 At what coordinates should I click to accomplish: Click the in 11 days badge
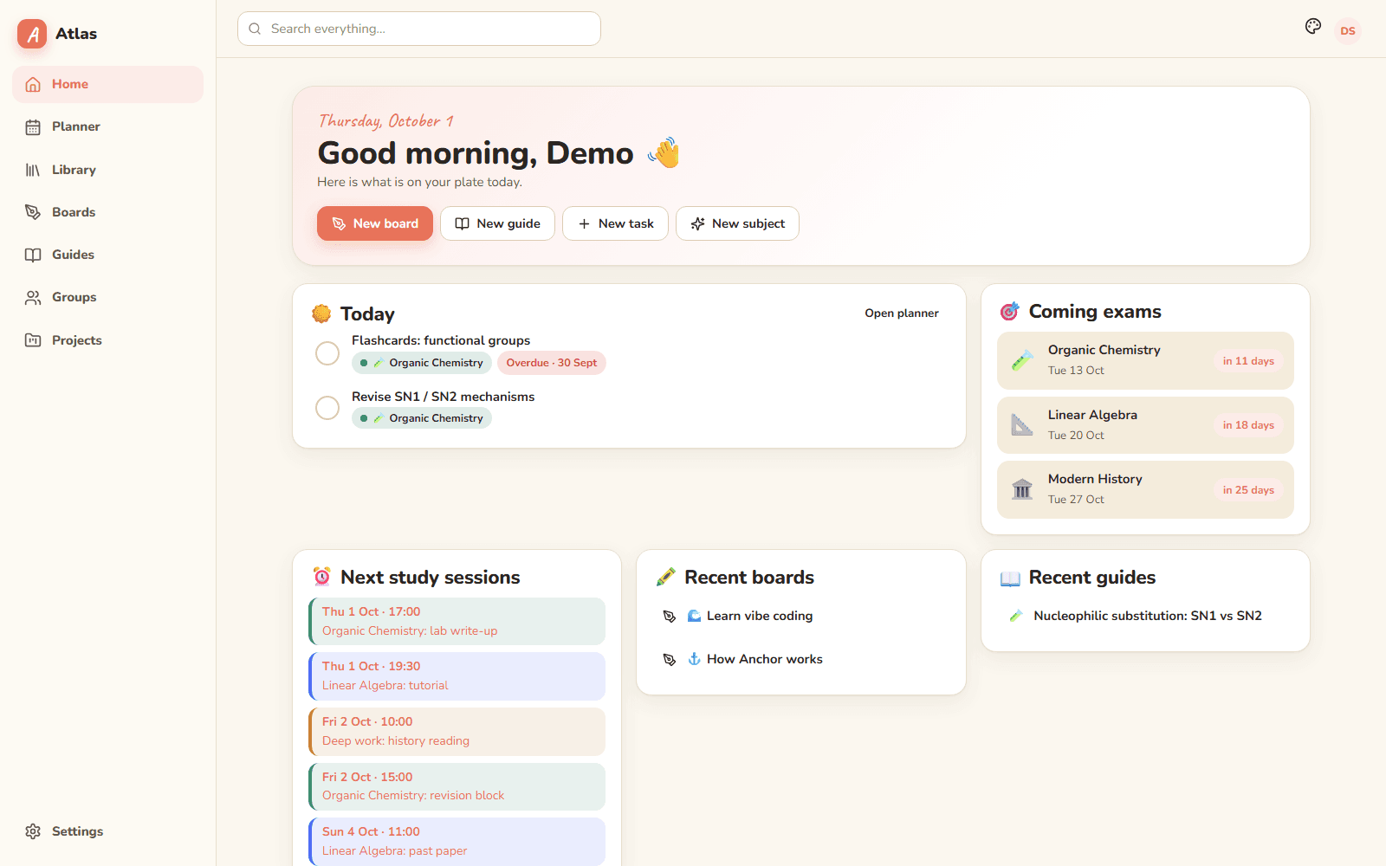point(1248,361)
